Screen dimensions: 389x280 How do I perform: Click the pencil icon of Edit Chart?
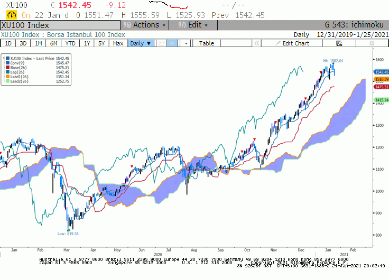tap(278, 43)
